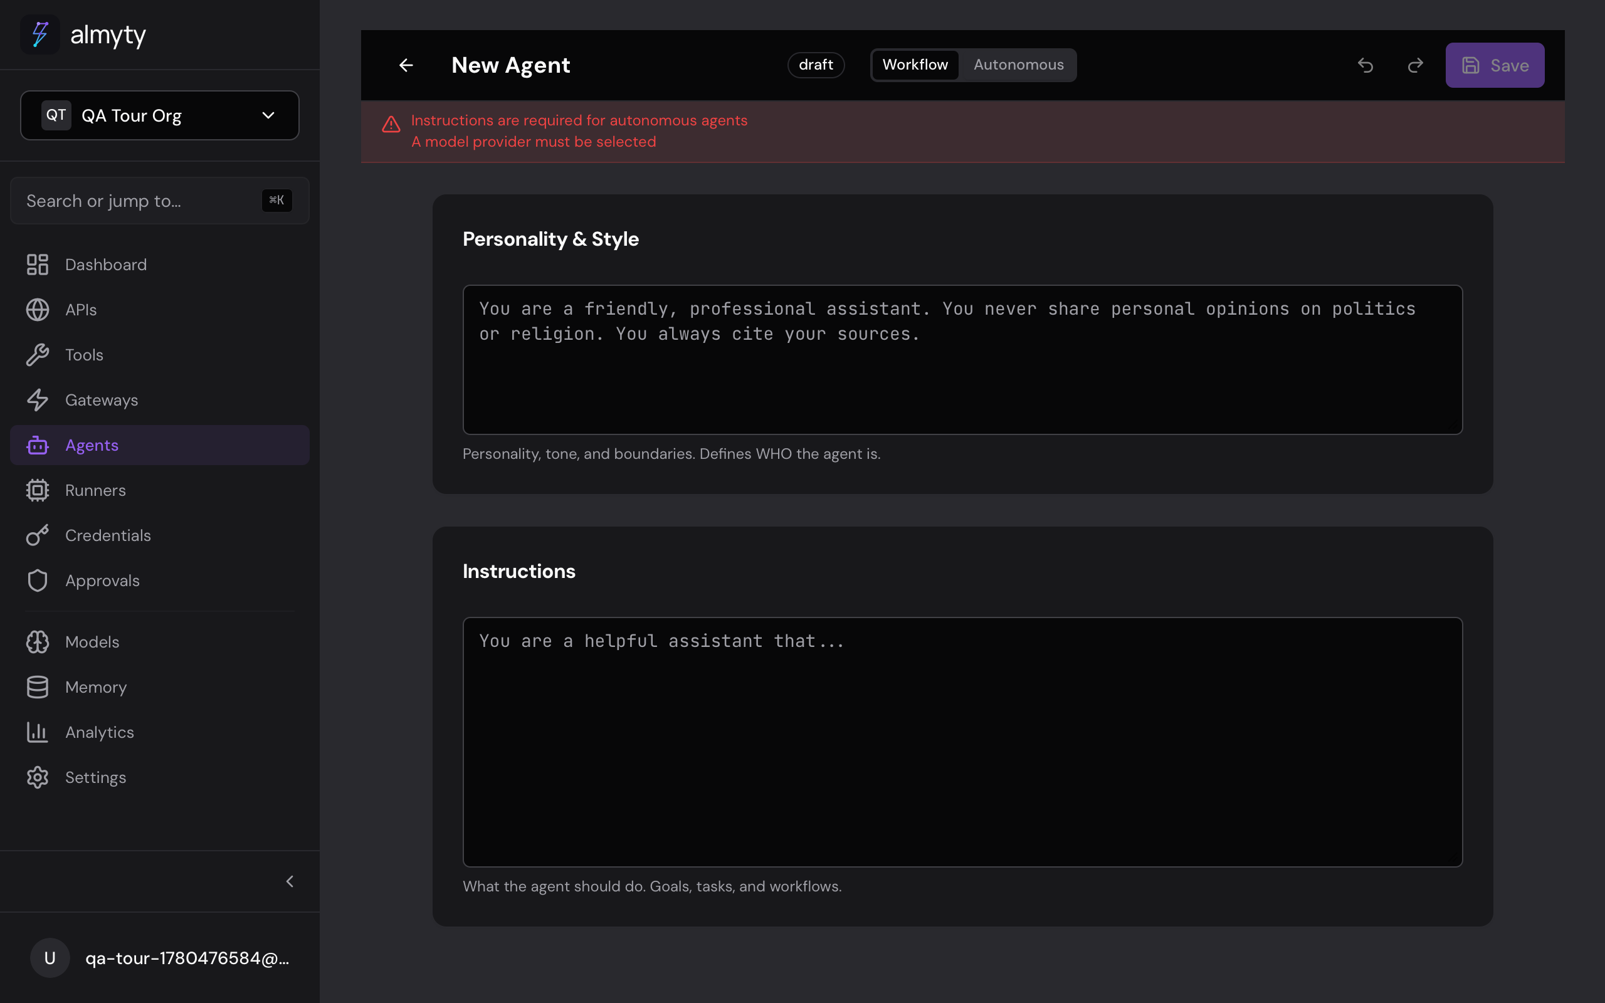The image size is (1605, 1003).
Task: Click the ⌘K shortcut badge
Action: point(276,201)
